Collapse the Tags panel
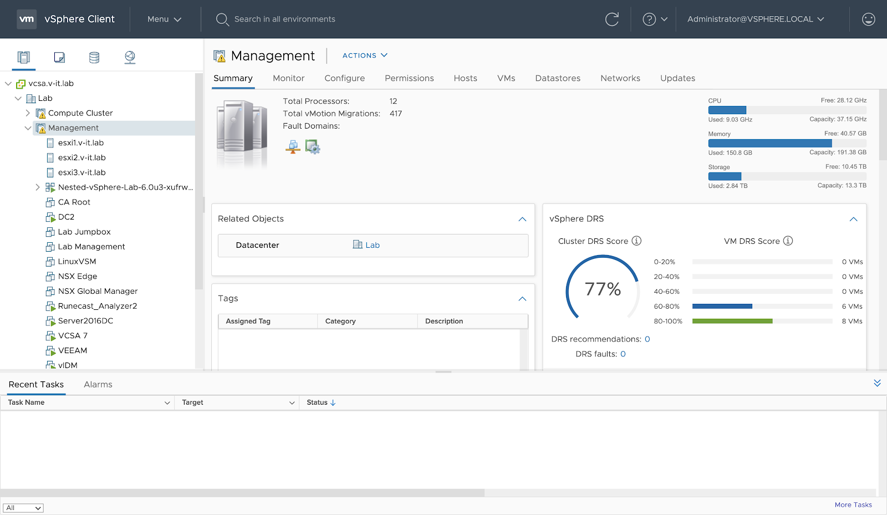 click(522, 299)
